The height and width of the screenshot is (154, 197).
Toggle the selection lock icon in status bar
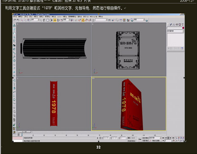tap(97, 138)
